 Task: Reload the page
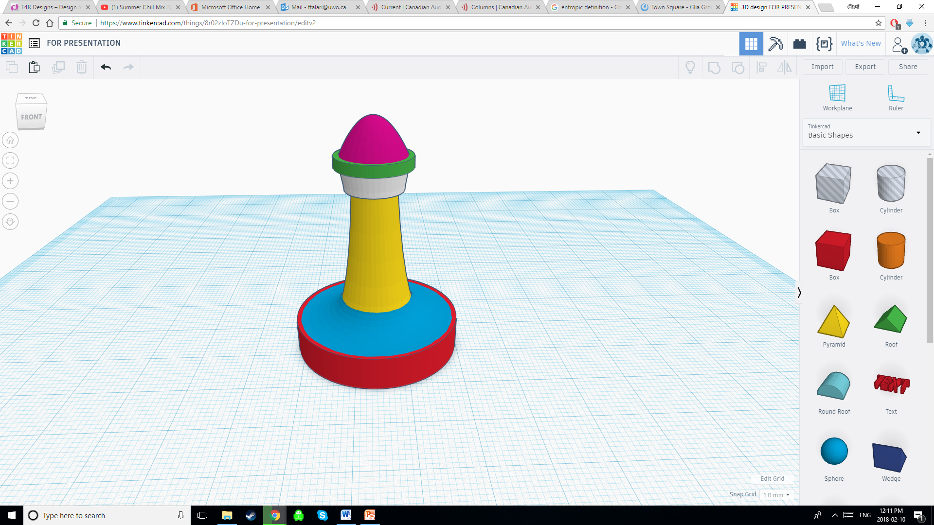[36, 23]
